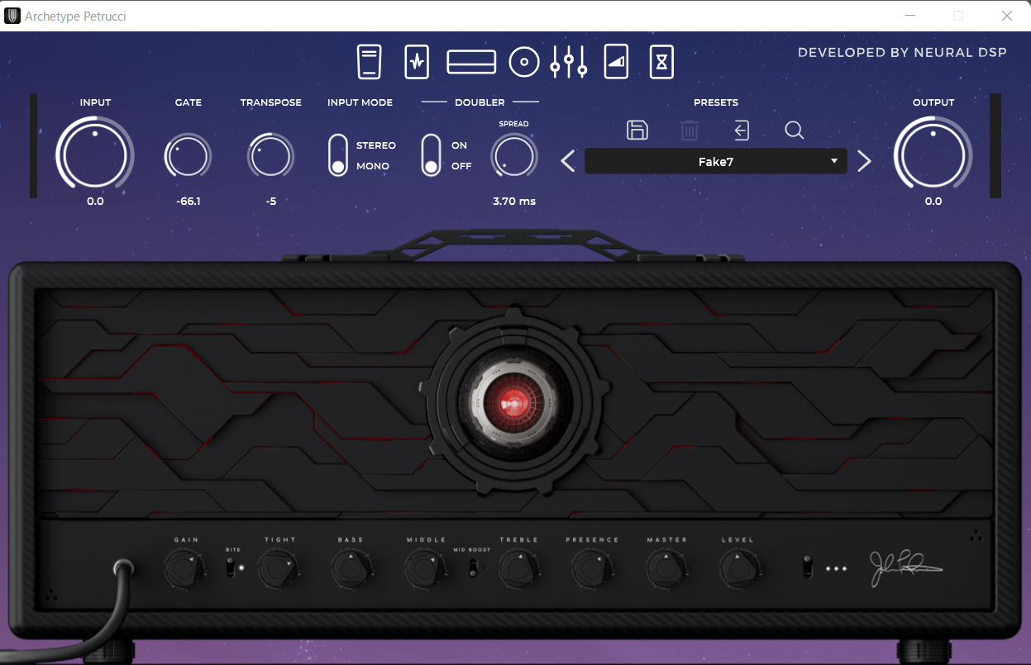The height and width of the screenshot is (665, 1031).
Task: Click the Gate value -66.1
Action: [x=189, y=202]
